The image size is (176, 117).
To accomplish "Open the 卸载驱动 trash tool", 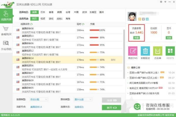I will [x=145, y=53].
